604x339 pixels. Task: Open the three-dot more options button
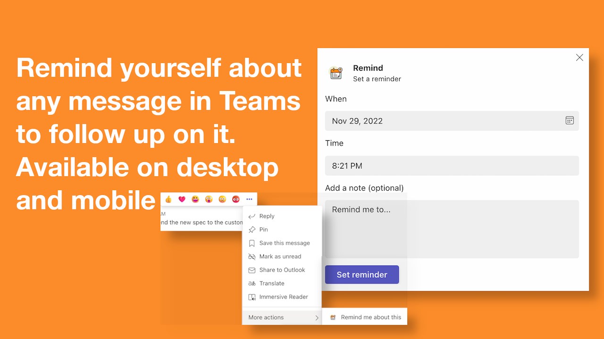249,199
